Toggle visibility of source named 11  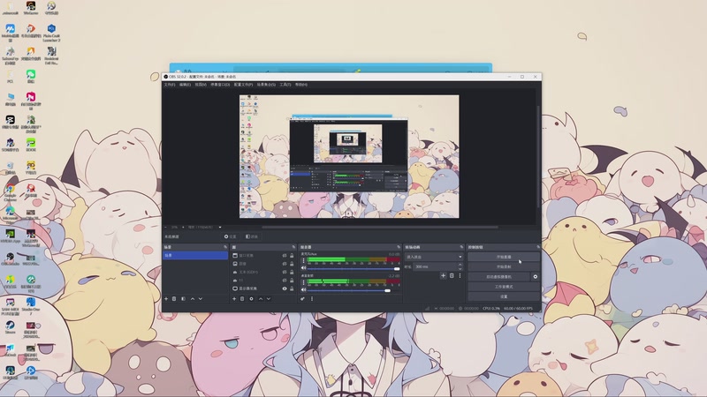point(285,281)
